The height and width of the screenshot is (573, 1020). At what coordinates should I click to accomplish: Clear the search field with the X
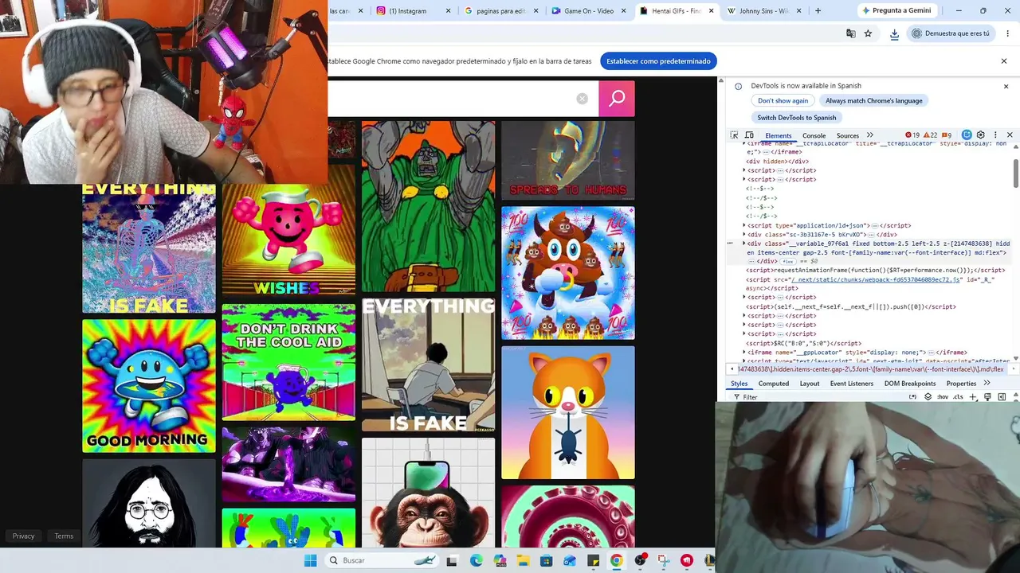(x=583, y=99)
